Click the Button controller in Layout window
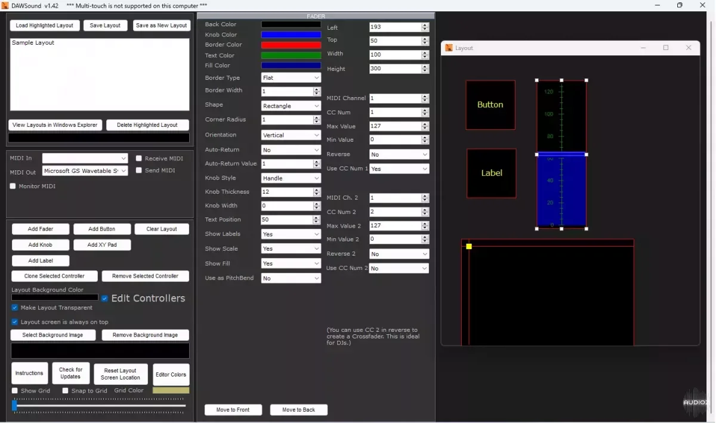This screenshot has width=716, height=423. (490, 105)
